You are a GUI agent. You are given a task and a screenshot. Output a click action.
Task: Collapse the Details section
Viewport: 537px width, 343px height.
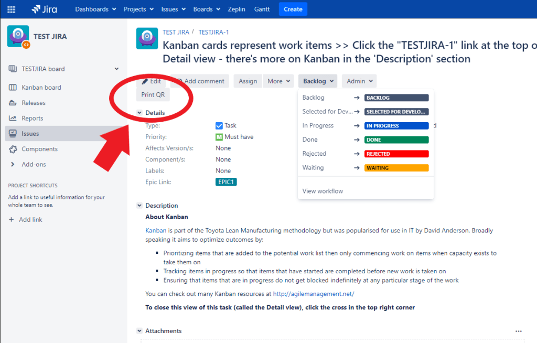tap(139, 113)
